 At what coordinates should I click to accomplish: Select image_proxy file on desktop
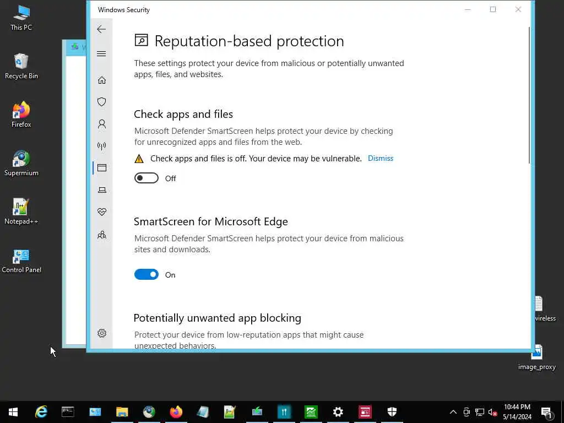click(537, 357)
